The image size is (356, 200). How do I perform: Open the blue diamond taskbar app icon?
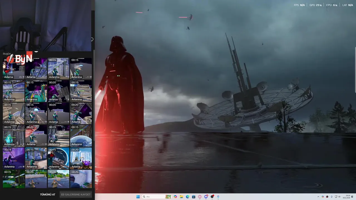(218, 197)
